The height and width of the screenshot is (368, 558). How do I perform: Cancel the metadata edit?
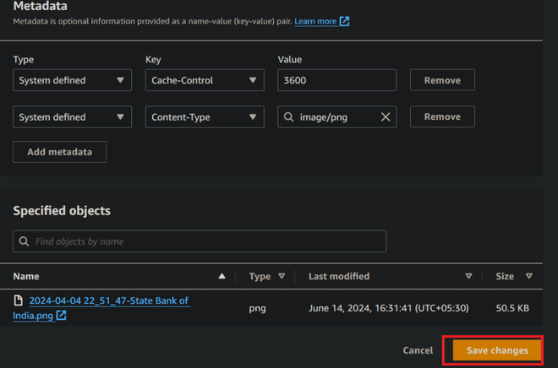click(x=418, y=350)
